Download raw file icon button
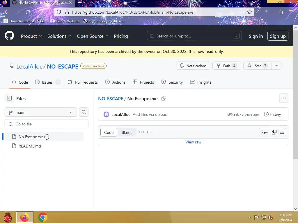This screenshot has height=223, width=298. pos(282,132)
